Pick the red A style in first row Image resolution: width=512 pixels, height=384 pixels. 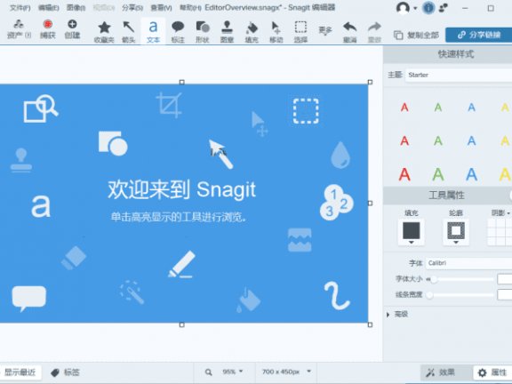(x=404, y=107)
